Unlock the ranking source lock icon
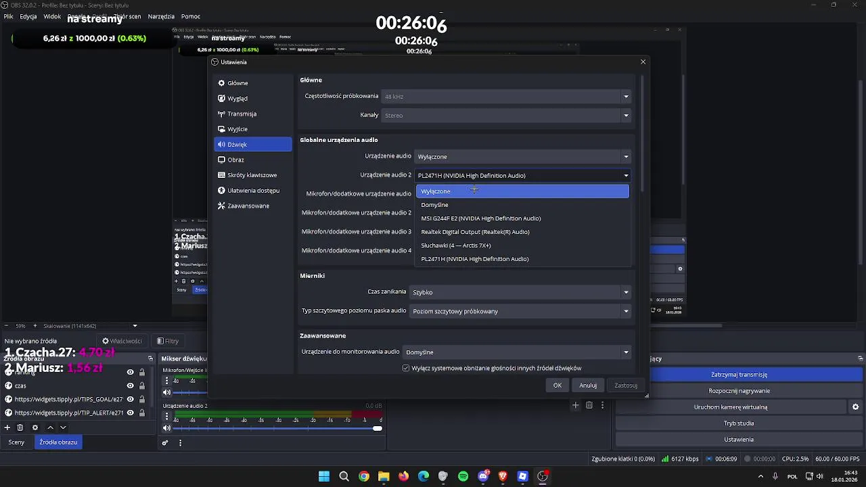This screenshot has height=487, width=866. 142,372
